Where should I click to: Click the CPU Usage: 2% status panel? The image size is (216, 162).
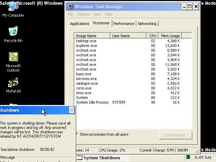[118, 150]
